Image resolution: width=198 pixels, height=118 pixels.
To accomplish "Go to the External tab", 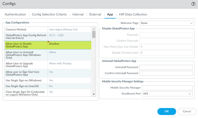I will (x=95, y=14).
